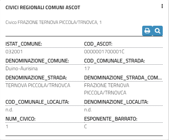Select the street code value 17
This screenshot has width=169, height=140.
pos(87,69)
